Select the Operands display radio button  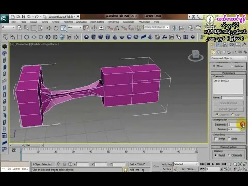tap(229, 155)
